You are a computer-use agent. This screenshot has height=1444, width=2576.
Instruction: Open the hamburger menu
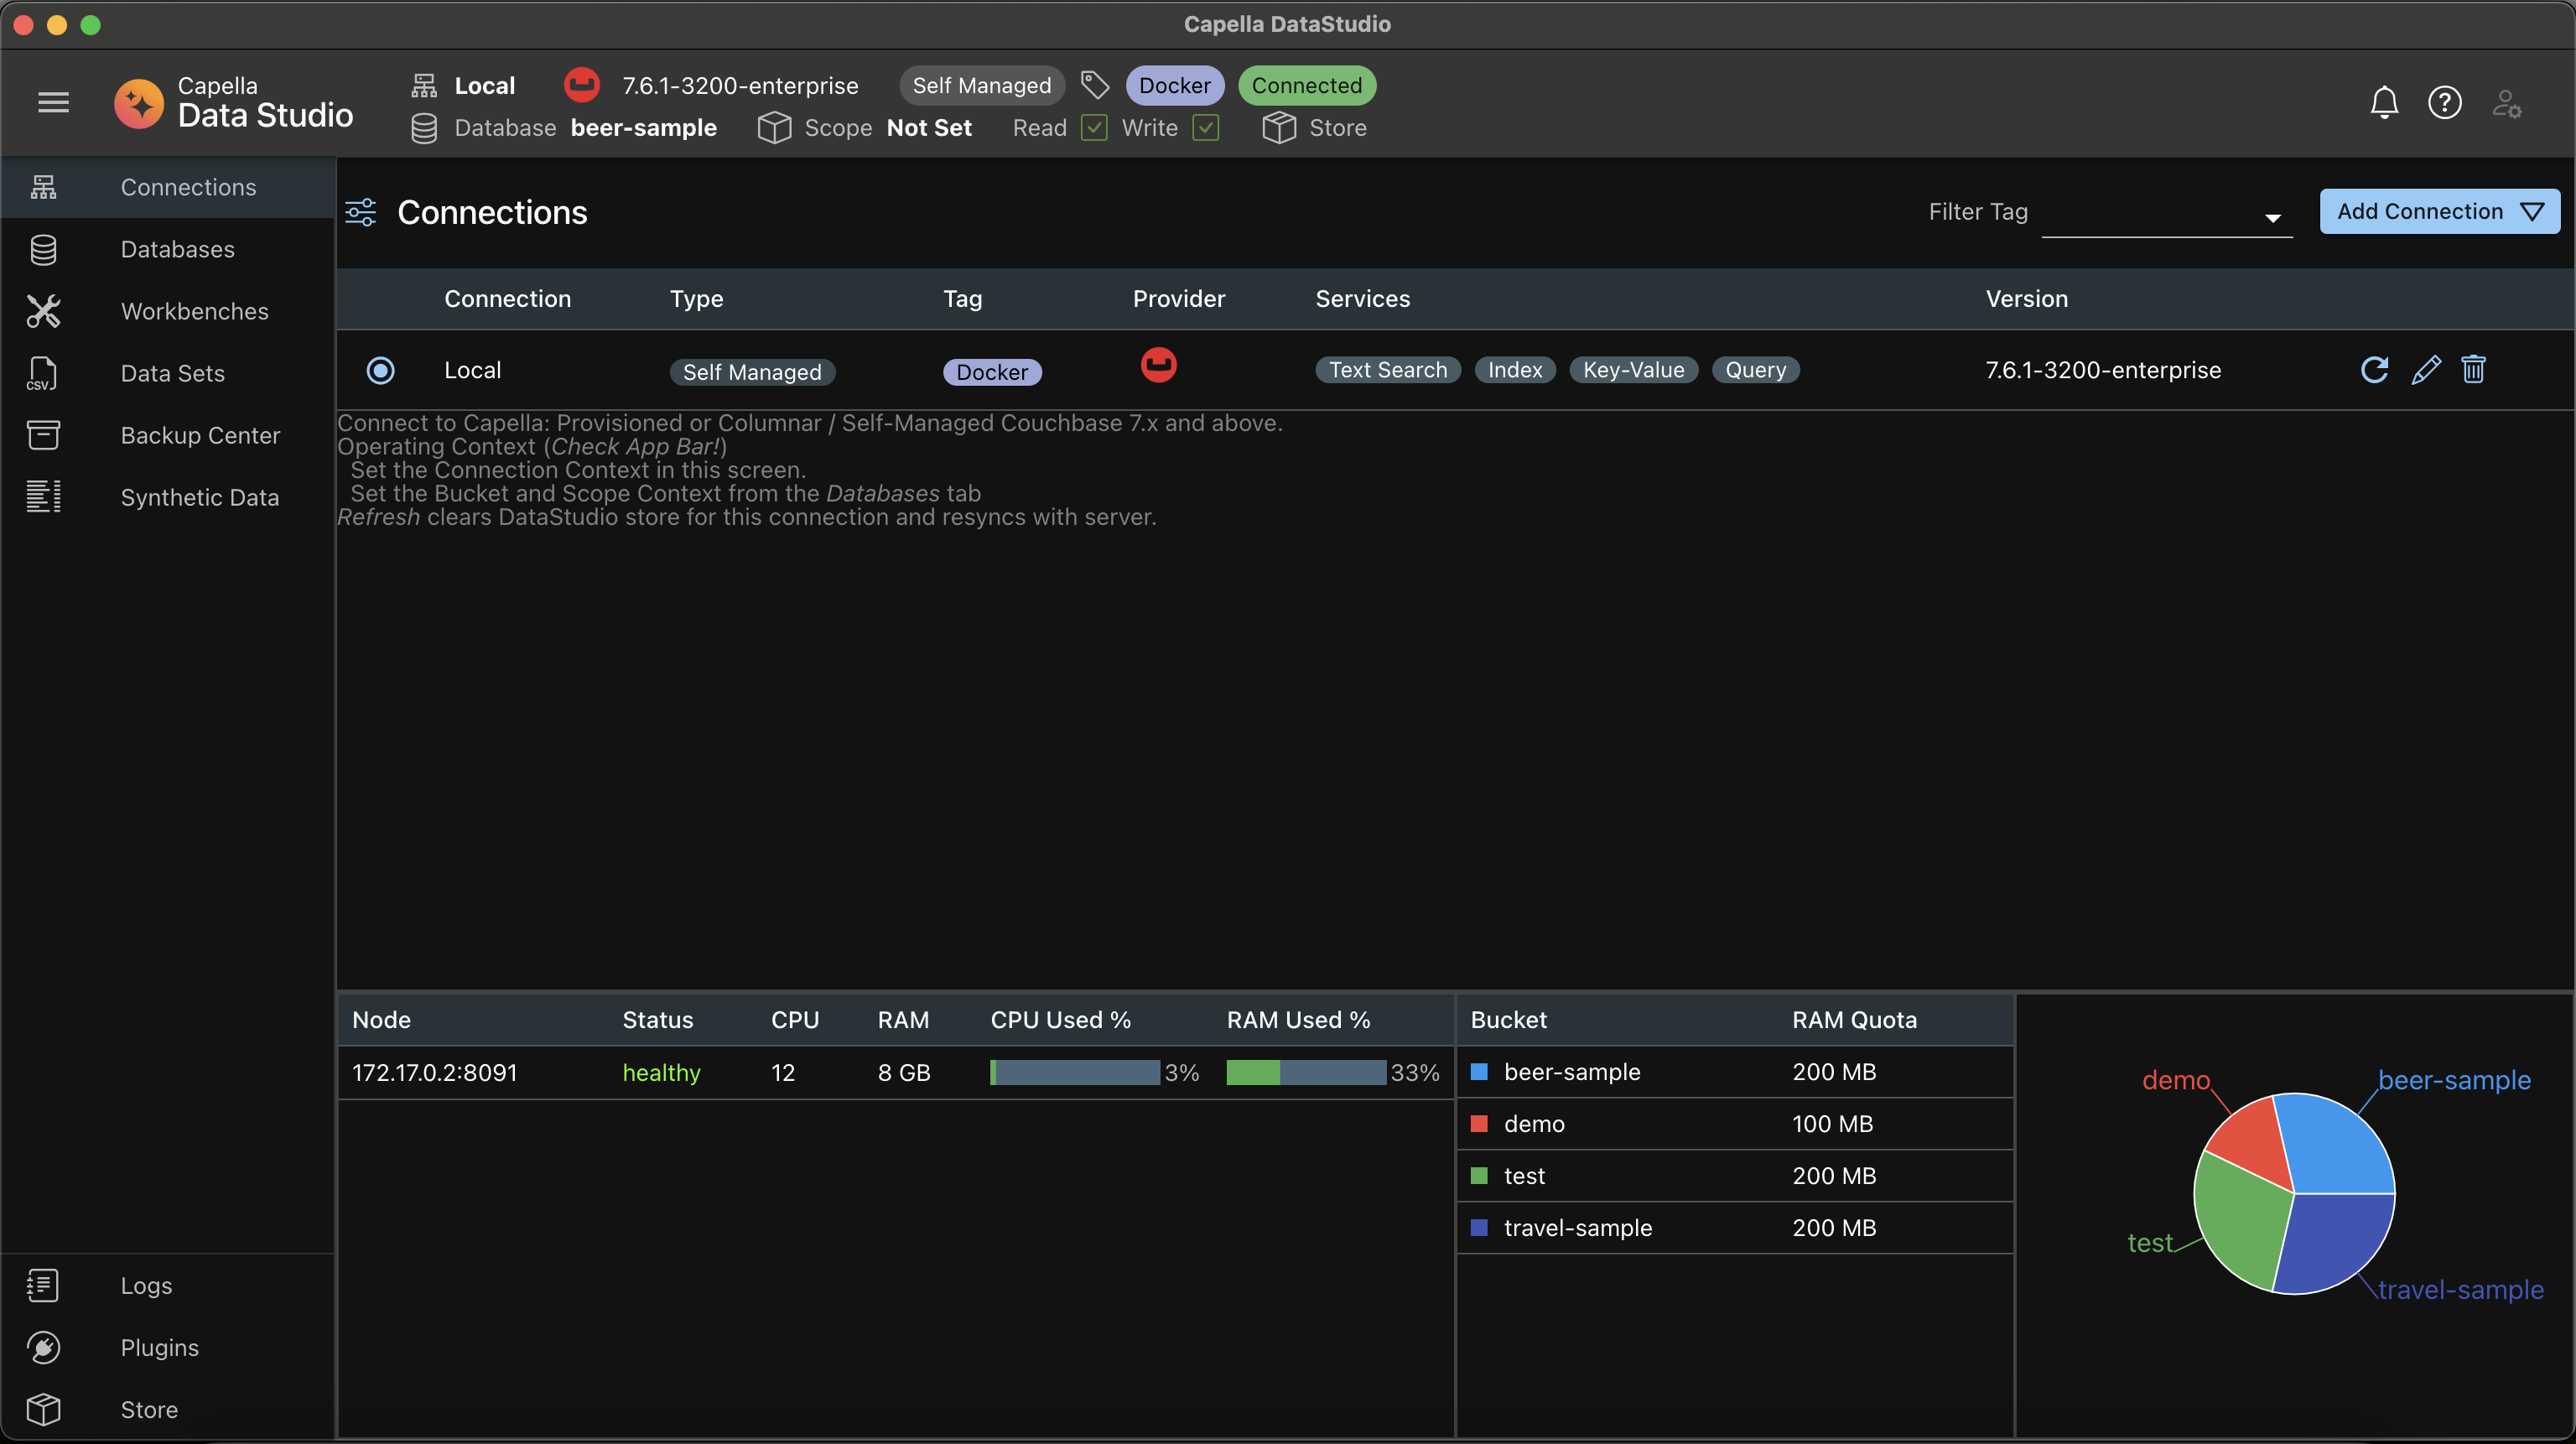pyautogui.click(x=53, y=102)
